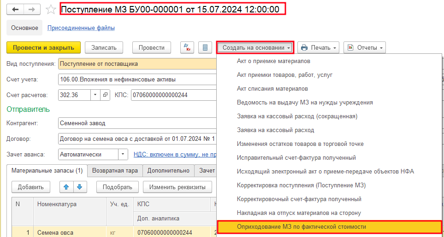The width and height of the screenshot is (444, 237).
Task: Open Счет расчетов 302.36 link icon
Action: [105, 95]
